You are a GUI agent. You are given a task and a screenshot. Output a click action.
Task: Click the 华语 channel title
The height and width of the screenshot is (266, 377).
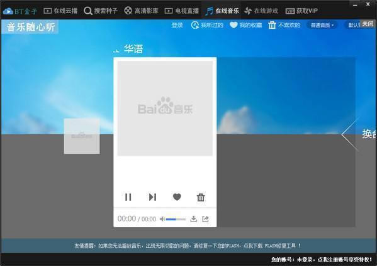(133, 49)
